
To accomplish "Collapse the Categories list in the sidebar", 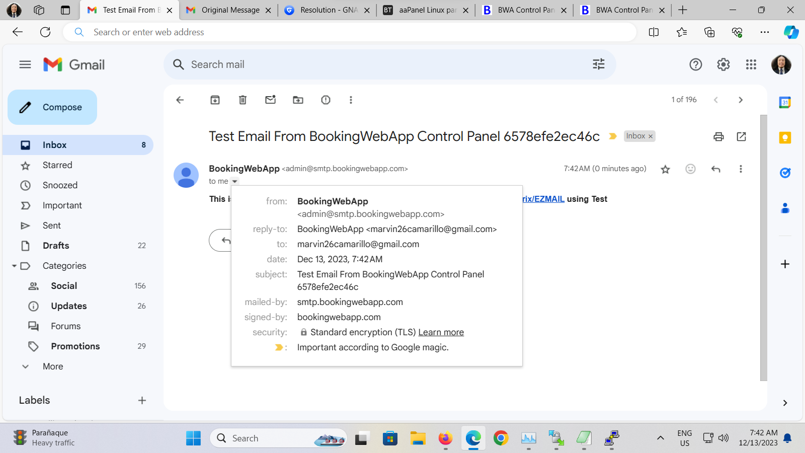I will [x=15, y=266].
